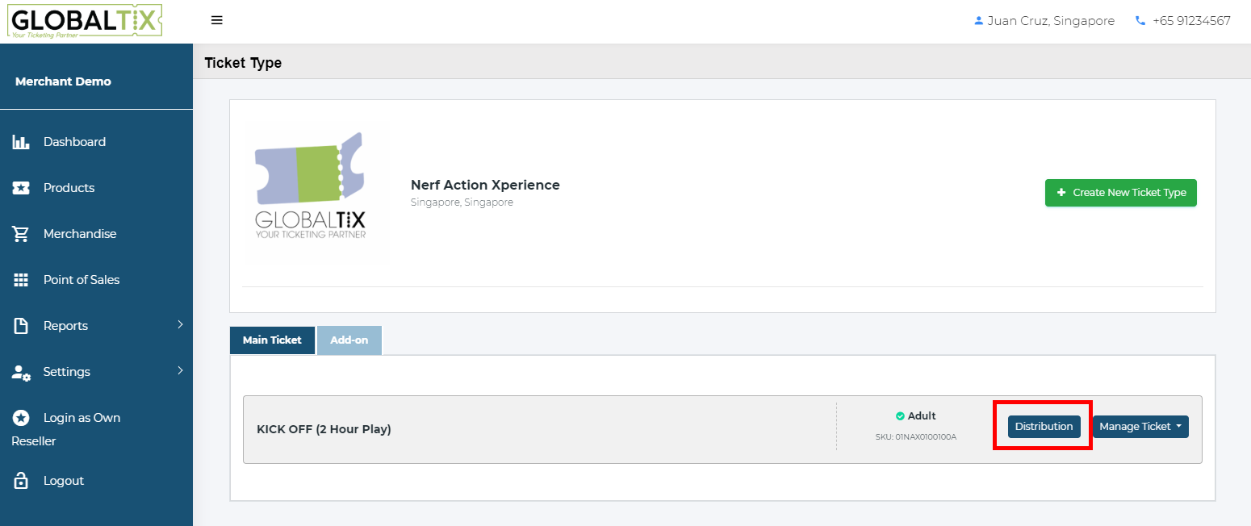Click Create New Ticket Type button
Screen dimensions: 1251x526
coord(1121,193)
